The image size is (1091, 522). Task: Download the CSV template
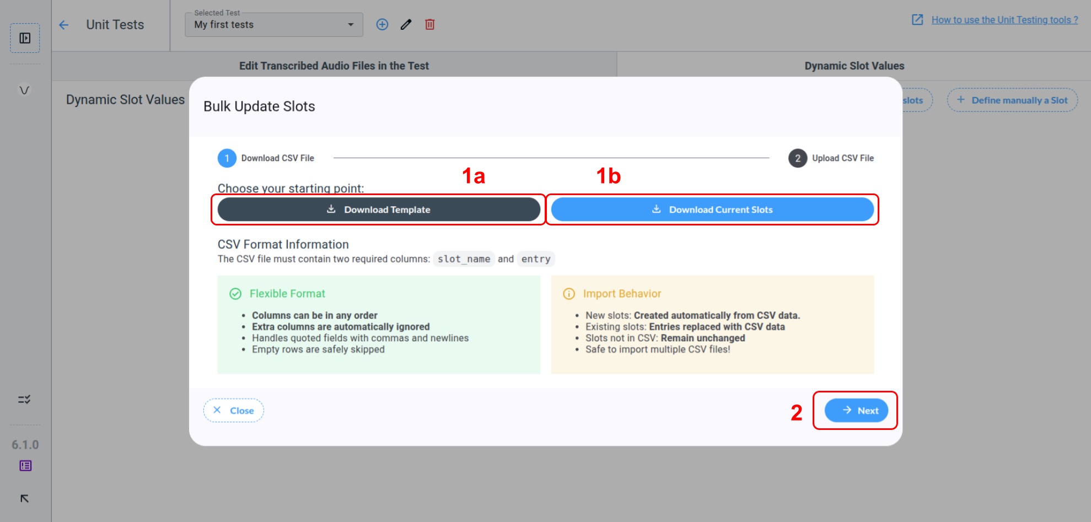point(379,209)
